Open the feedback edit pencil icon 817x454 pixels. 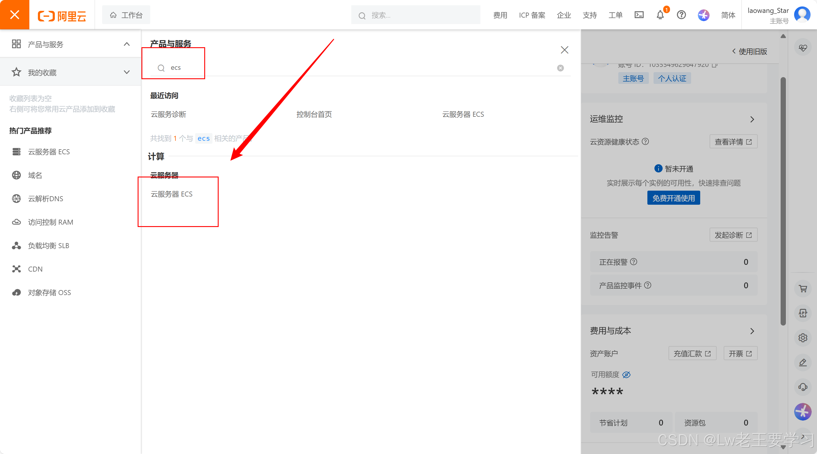802,362
